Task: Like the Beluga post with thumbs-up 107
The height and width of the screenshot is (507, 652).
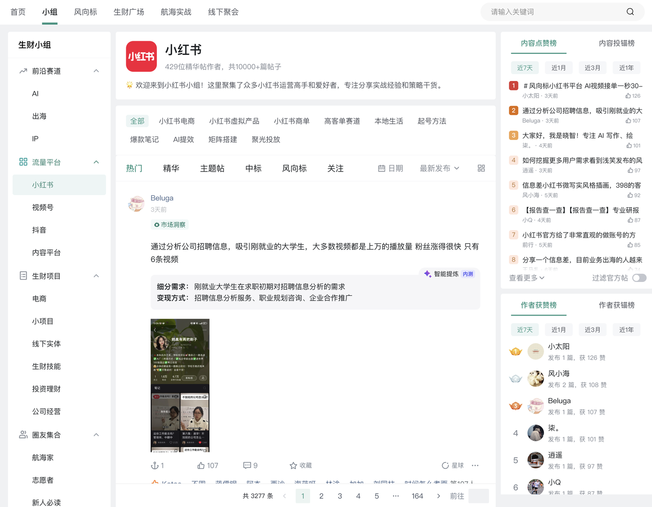Action: coord(201,465)
